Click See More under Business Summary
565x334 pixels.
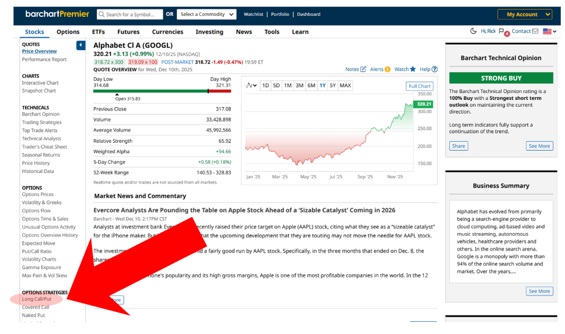pyautogui.click(x=539, y=291)
